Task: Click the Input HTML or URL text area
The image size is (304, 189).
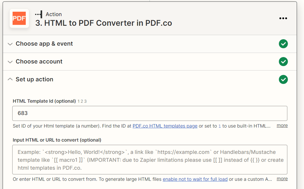Action: 150,160
